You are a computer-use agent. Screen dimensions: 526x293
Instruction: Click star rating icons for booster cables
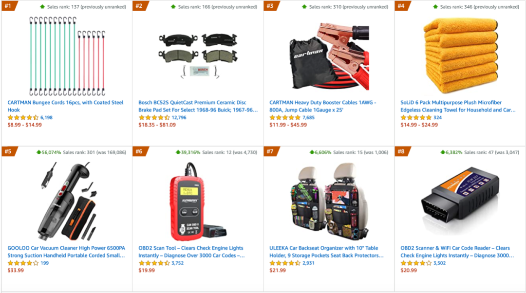click(x=285, y=117)
